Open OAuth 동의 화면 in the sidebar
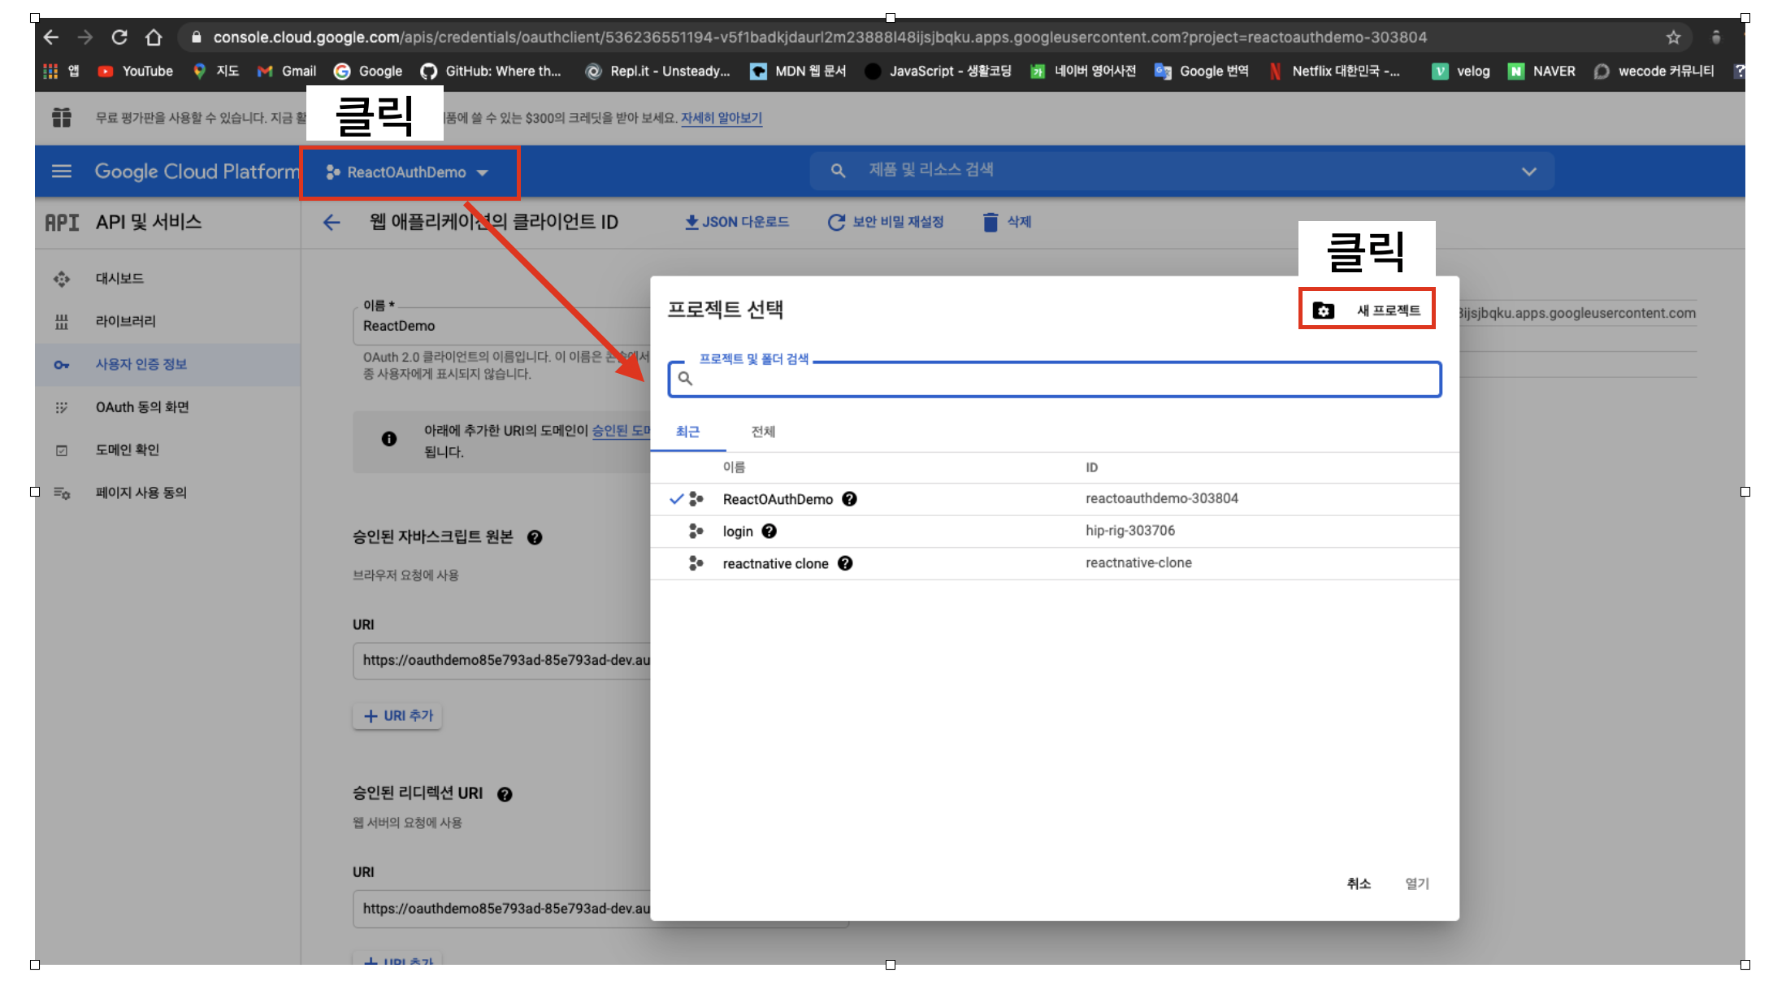Viewport: 1786px width, 1003px height. 167,407
